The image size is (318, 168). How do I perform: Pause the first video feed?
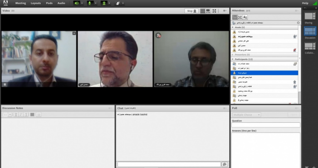pos(5,84)
